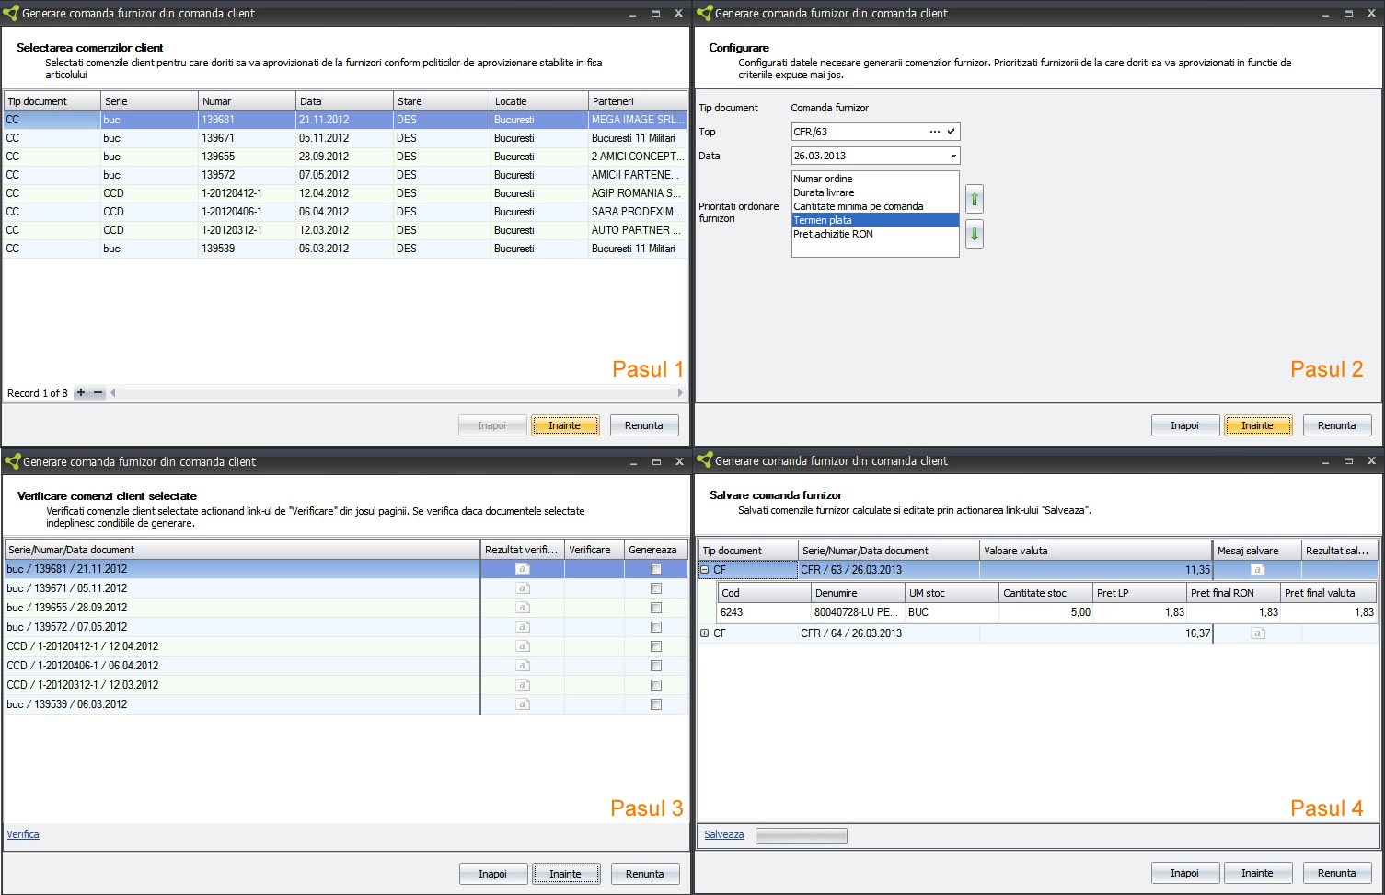The width and height of the screenshot is (1385, 895).
Task: Tick Genereaza checkbox for CCD / 1-20120406-1
Action: point(656,666)
